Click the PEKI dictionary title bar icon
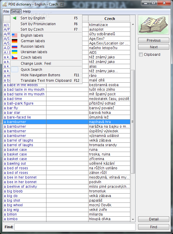173x234 pixels. pyautogui.click(x=5, y=4)
